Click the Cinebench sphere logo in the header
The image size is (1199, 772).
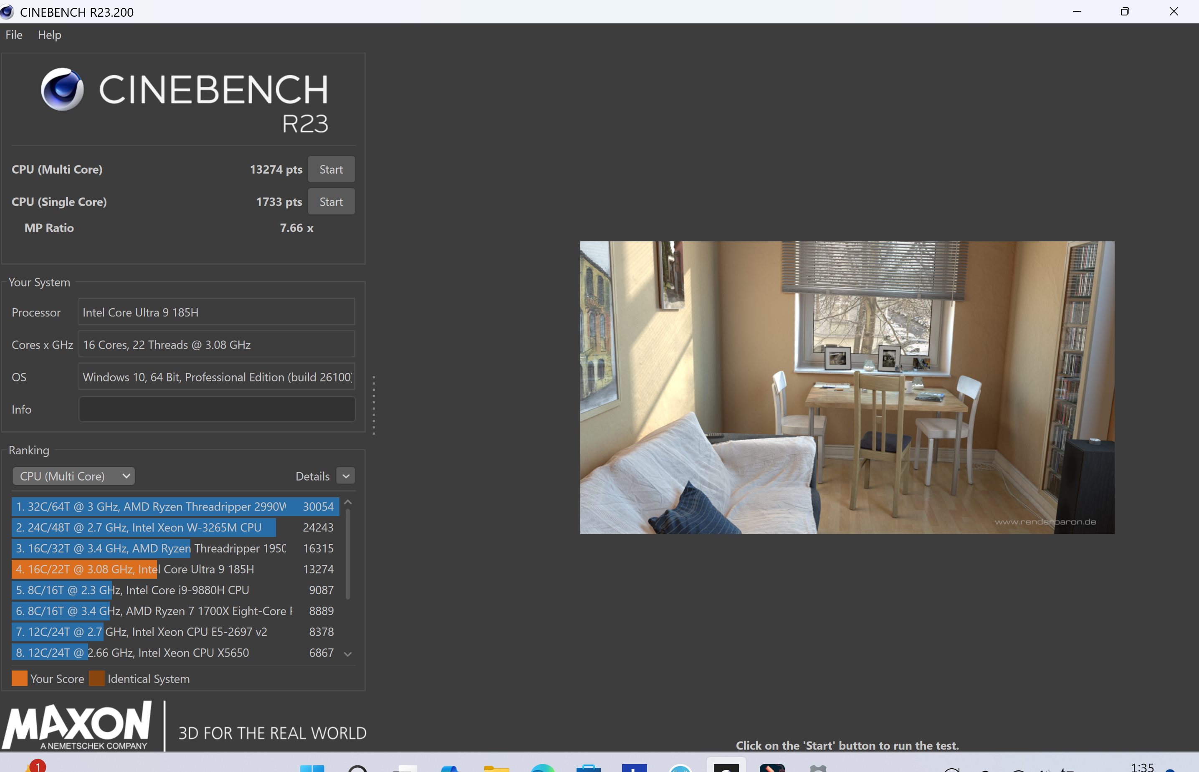click(62, 89)
